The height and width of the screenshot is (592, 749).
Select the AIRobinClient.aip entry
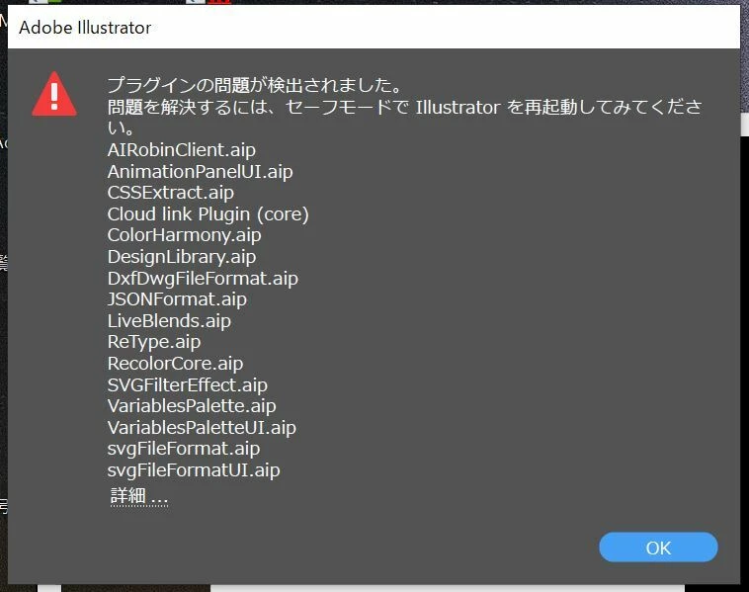[182, 150]
